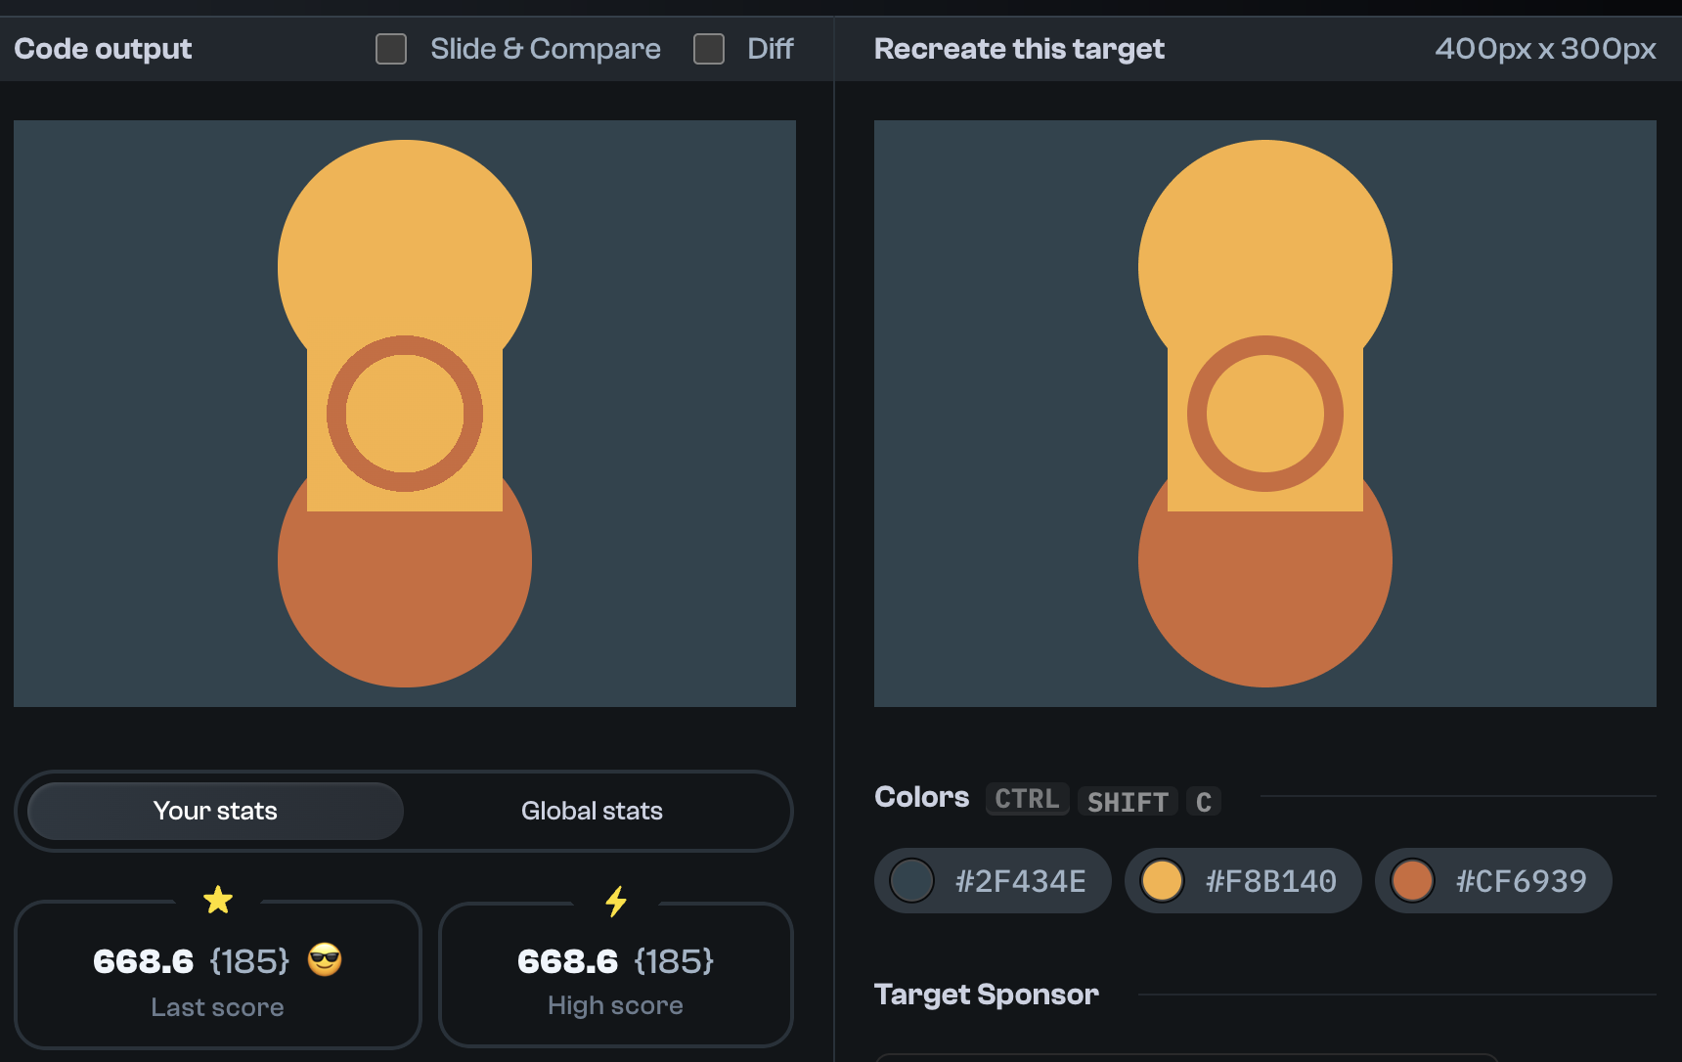The width and height of the screenshot is (1682, 1062).
Task: Select the #CF6939 color entry
Action: 1493,880
